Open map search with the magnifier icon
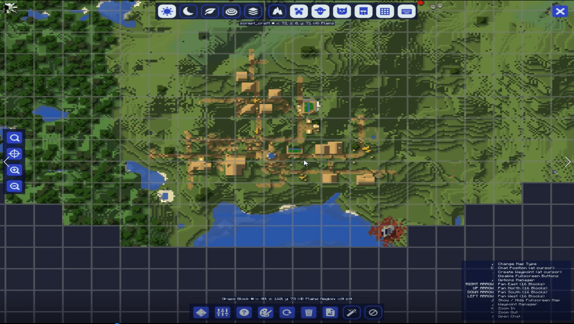The height and width of the screenshot is (324, 574). tap(14, 138)
